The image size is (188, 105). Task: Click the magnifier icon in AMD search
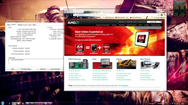coord(160,22)
